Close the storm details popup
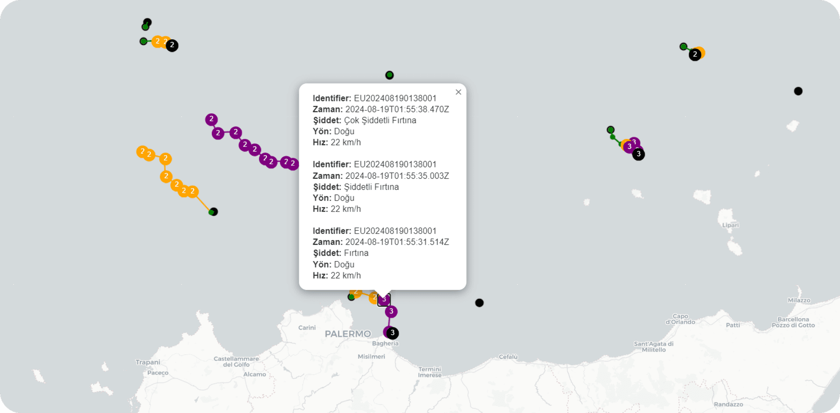Image resolution: width=840 pixels, height=413 pixels. pyautogui.click(x=458, y=92)
